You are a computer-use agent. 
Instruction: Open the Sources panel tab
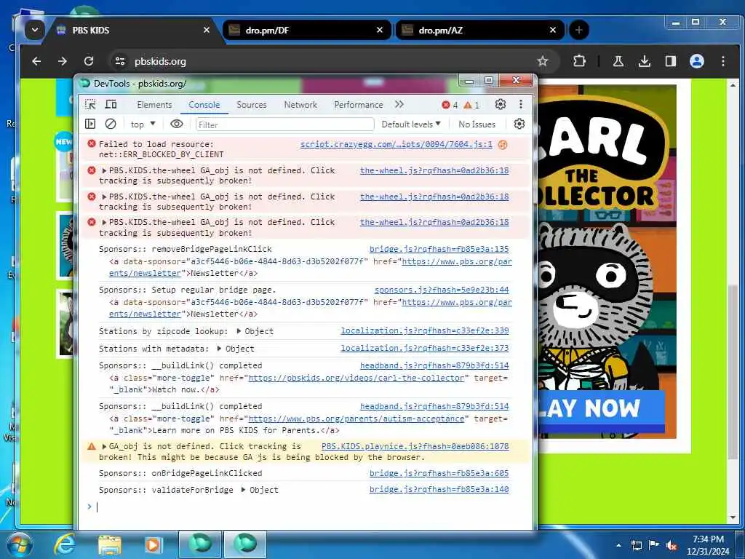tap(251, 105)
